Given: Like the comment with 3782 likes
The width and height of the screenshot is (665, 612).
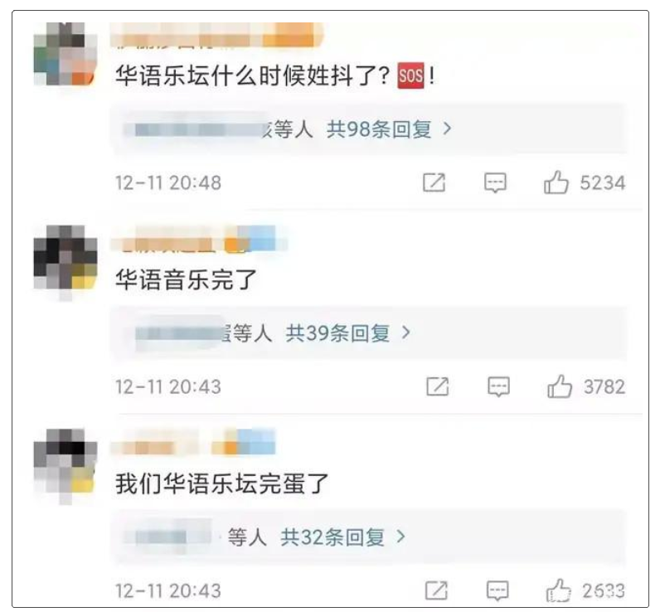Looking at the screenshot, I should click(559, 386).
